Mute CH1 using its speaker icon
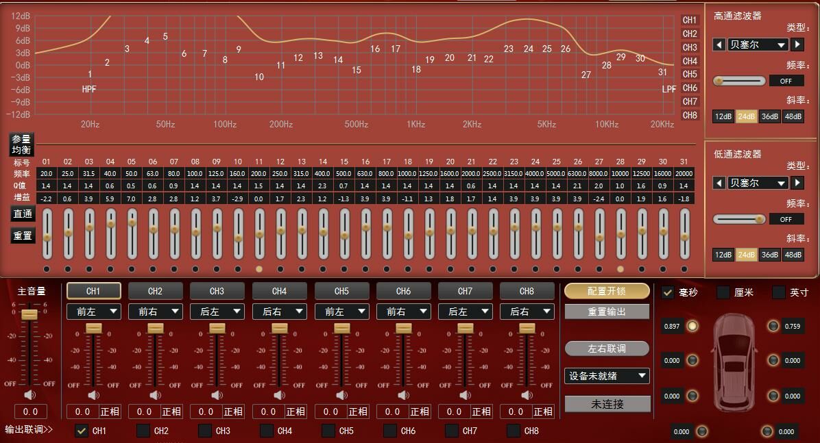This screenshot has height=443, width=820. click(x=93, y=395)
